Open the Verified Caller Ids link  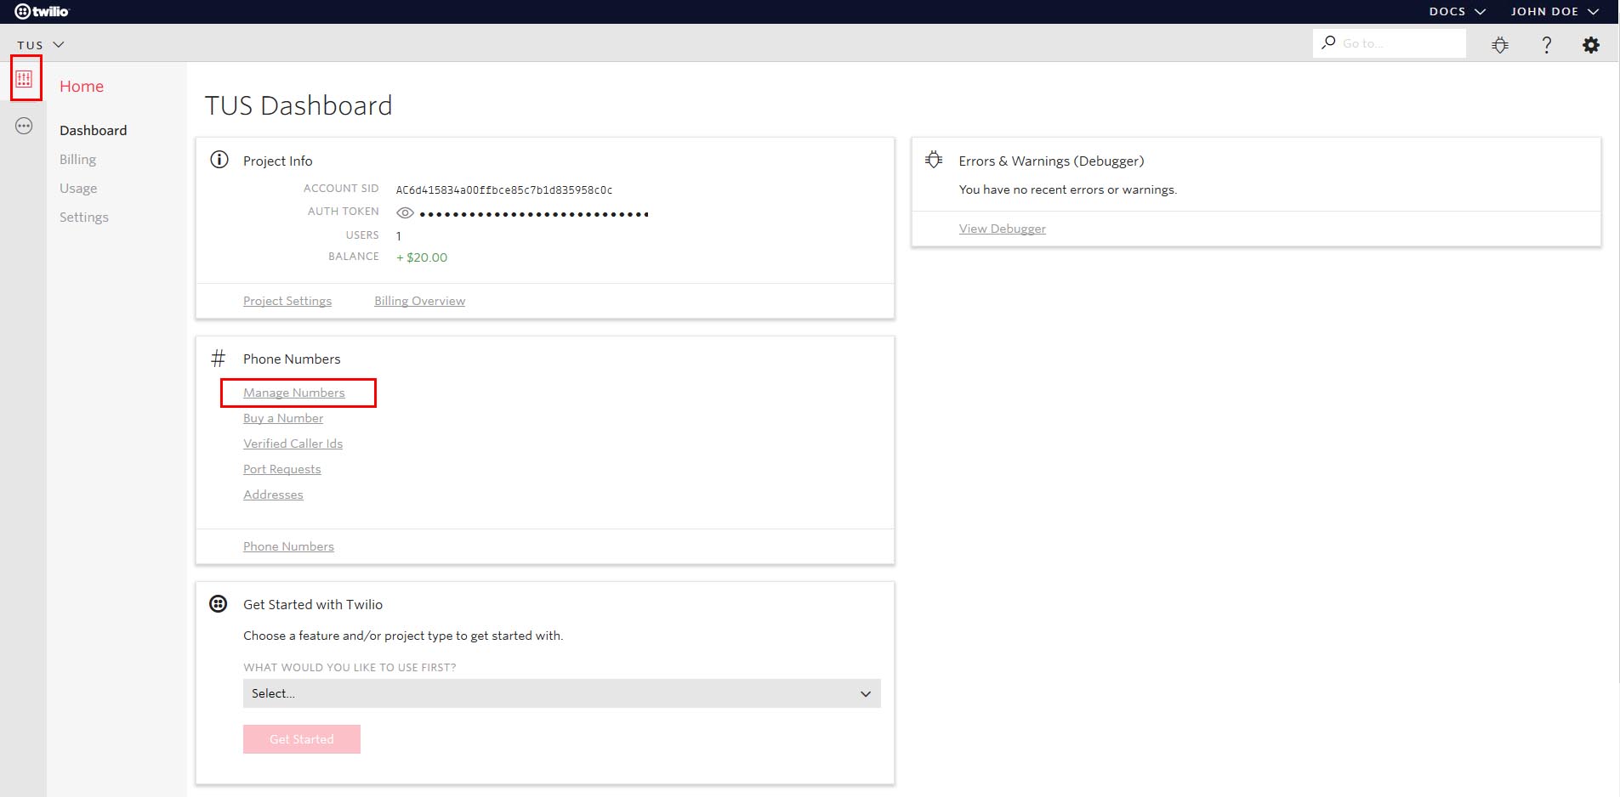click(x=293, y=444)
